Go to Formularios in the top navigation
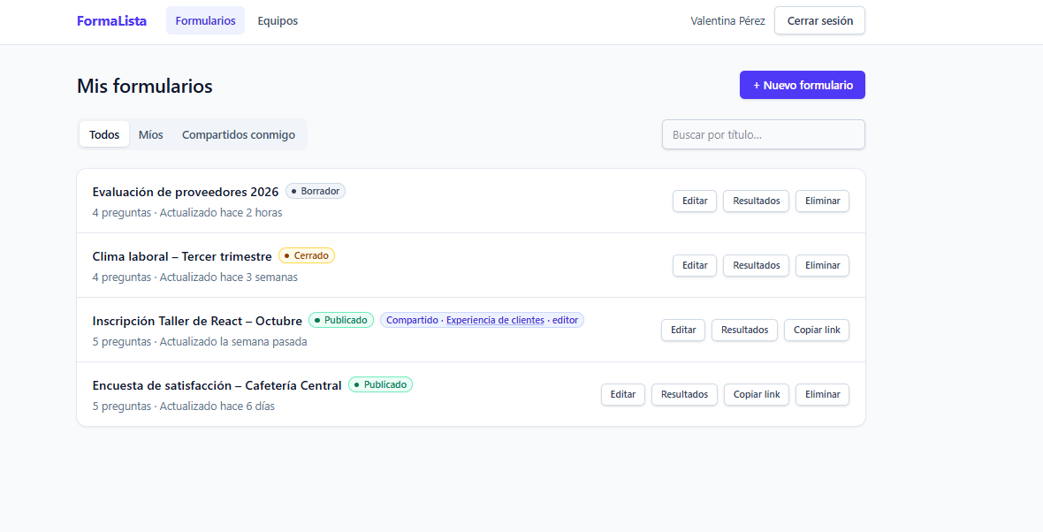Screen dimensions: 1043x532 (206, 20)
